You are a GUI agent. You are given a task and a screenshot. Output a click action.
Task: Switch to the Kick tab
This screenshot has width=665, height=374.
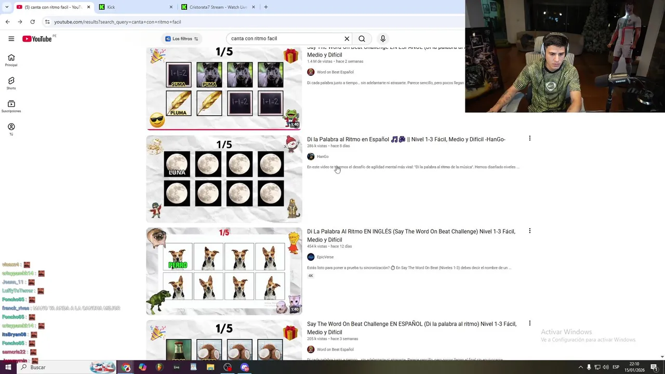(135, 7)
